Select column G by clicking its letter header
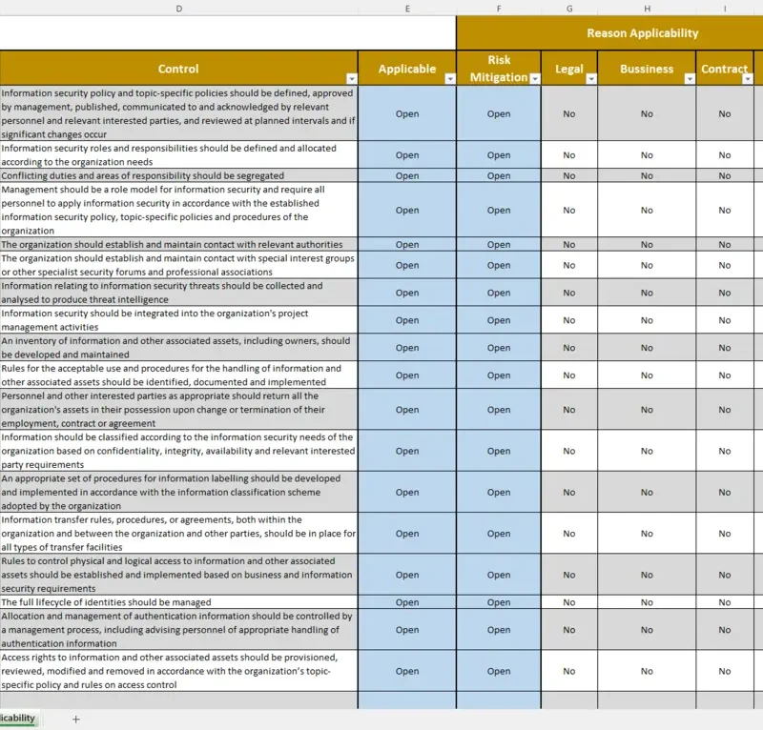763x730 pixels. coord(569,9)
